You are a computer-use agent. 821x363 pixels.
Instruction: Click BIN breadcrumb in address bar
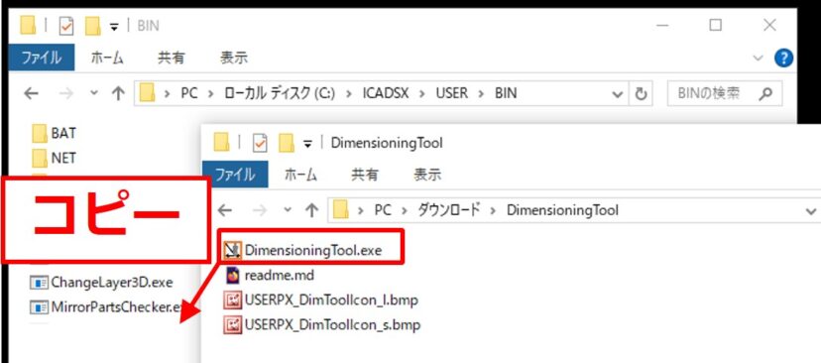click(x=506, y=93)
